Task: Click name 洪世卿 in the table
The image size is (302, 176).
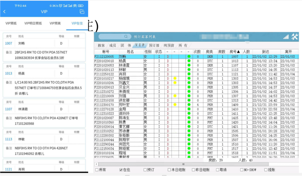Action: (124, 100)
